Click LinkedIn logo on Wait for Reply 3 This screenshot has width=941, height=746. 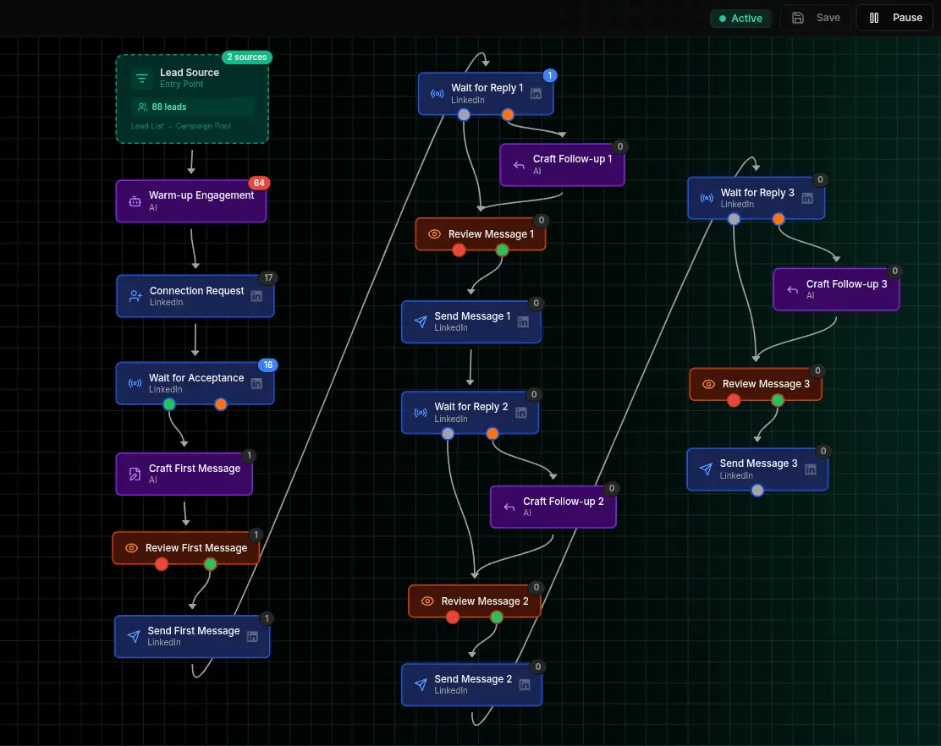click(x=807, y=199)
